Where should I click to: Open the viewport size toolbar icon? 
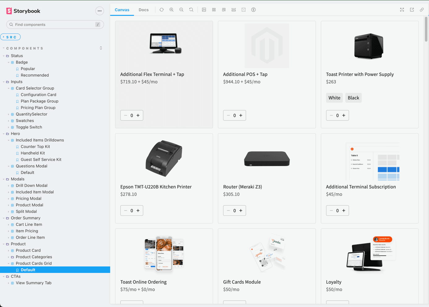click(x=224, y=10)
